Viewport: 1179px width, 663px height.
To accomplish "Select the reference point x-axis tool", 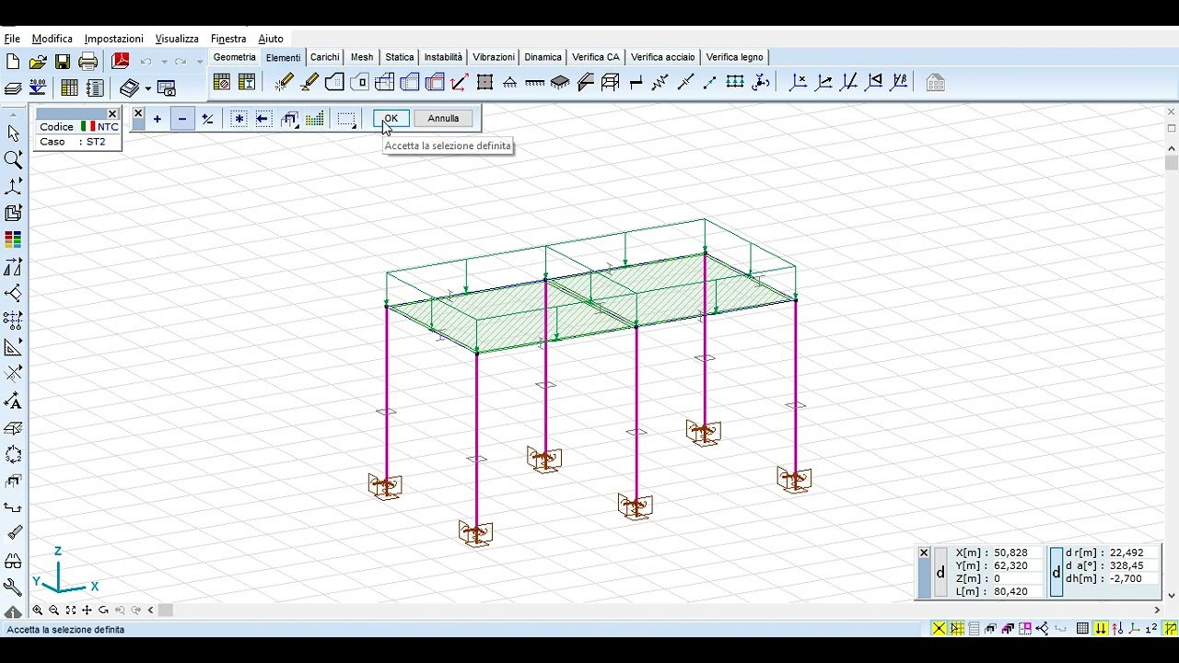I will pyautogui.click(x=799, y=83).
